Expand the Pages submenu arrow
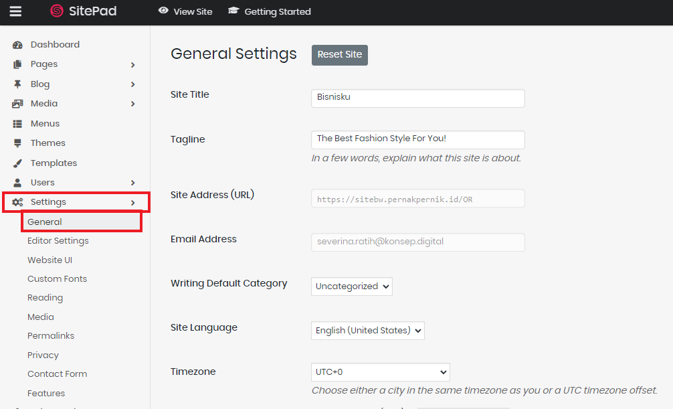This screenshot has width=673, height=409. [x=132, y=65]
